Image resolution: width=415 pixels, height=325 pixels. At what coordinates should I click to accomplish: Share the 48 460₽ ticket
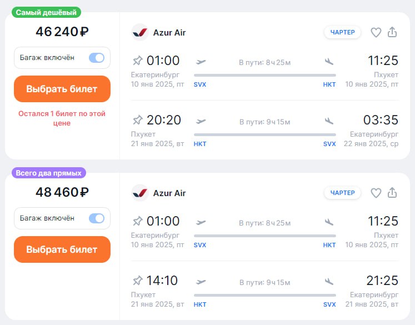[392, 193]
